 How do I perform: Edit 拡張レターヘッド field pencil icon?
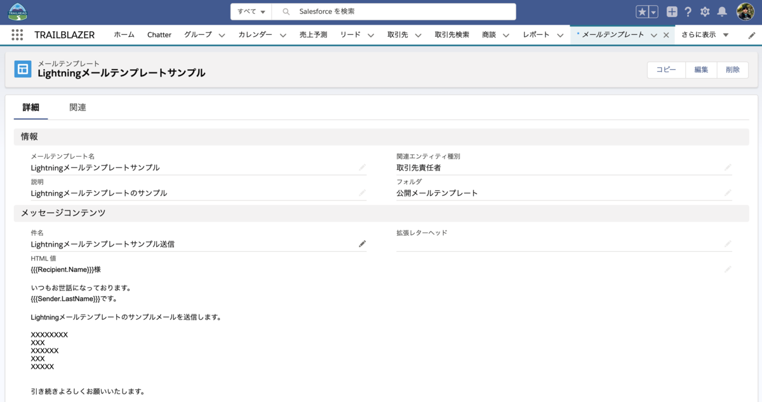(728, 243)
